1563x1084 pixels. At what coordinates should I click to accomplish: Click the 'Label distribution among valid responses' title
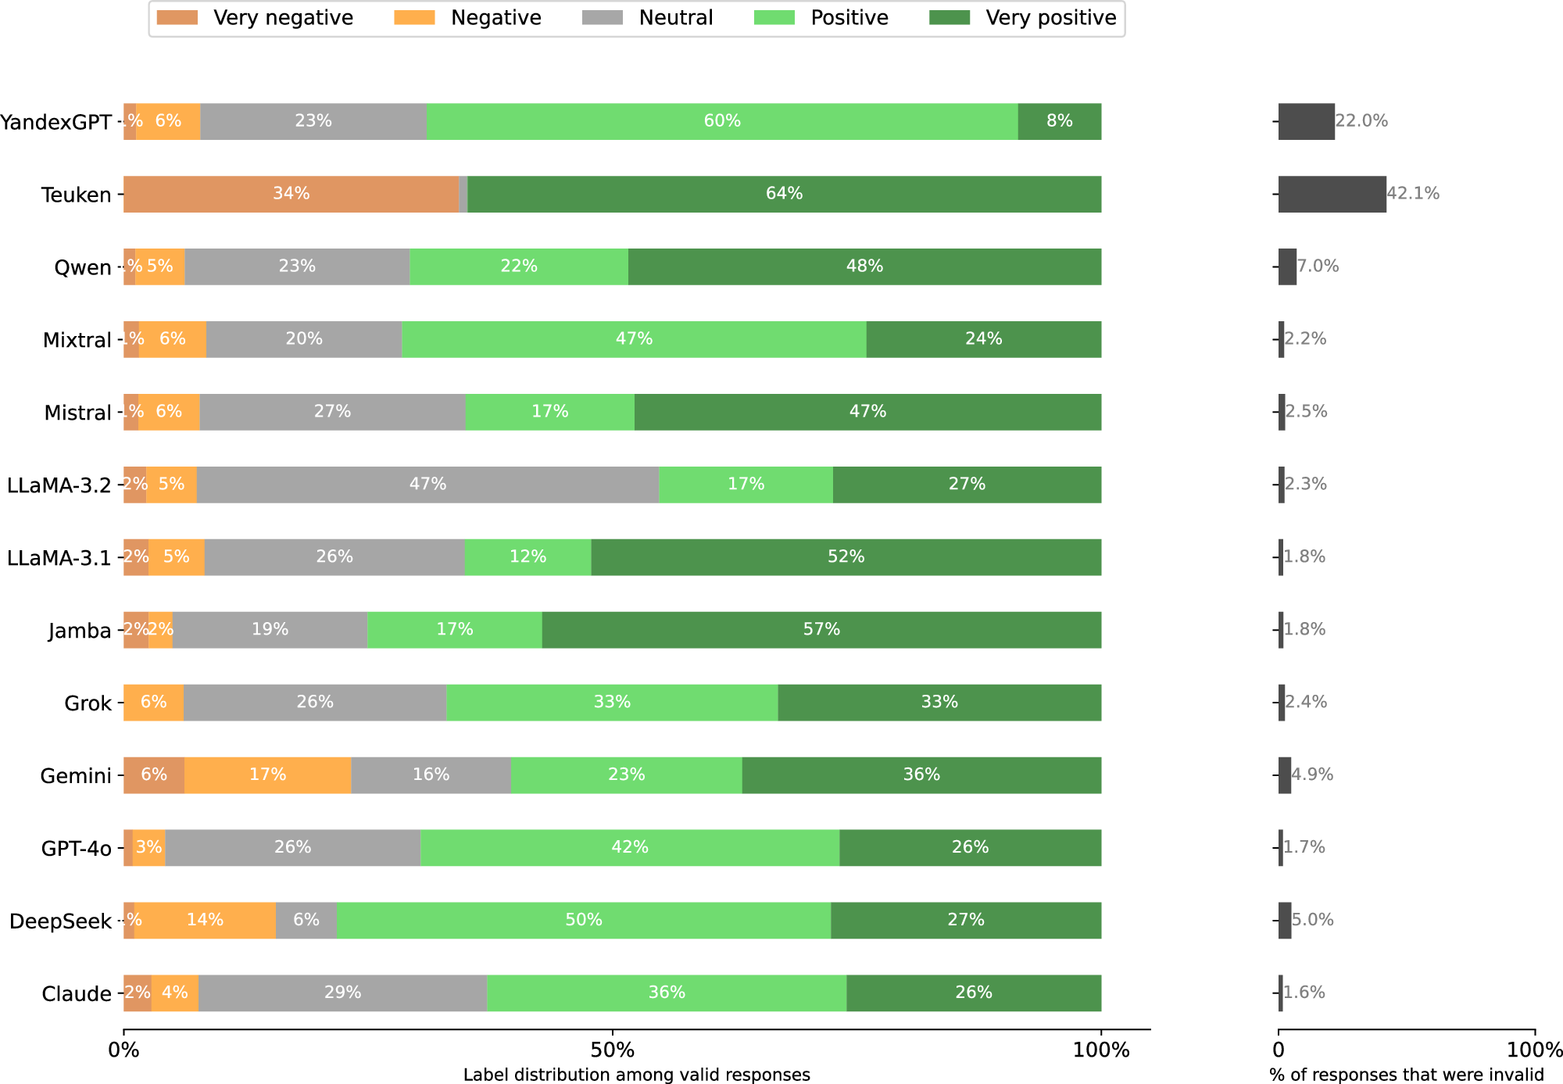pyautogui.click(x=636, y=1075)
